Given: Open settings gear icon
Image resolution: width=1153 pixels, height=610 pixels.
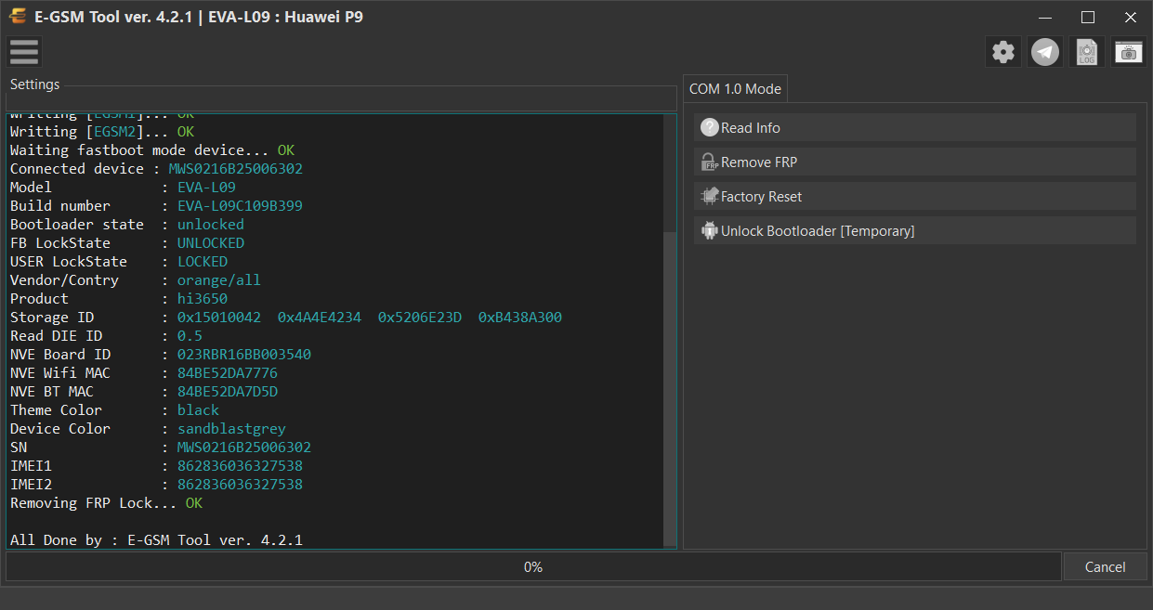Looking at the screenshot, I should [x=1002, y=52].
